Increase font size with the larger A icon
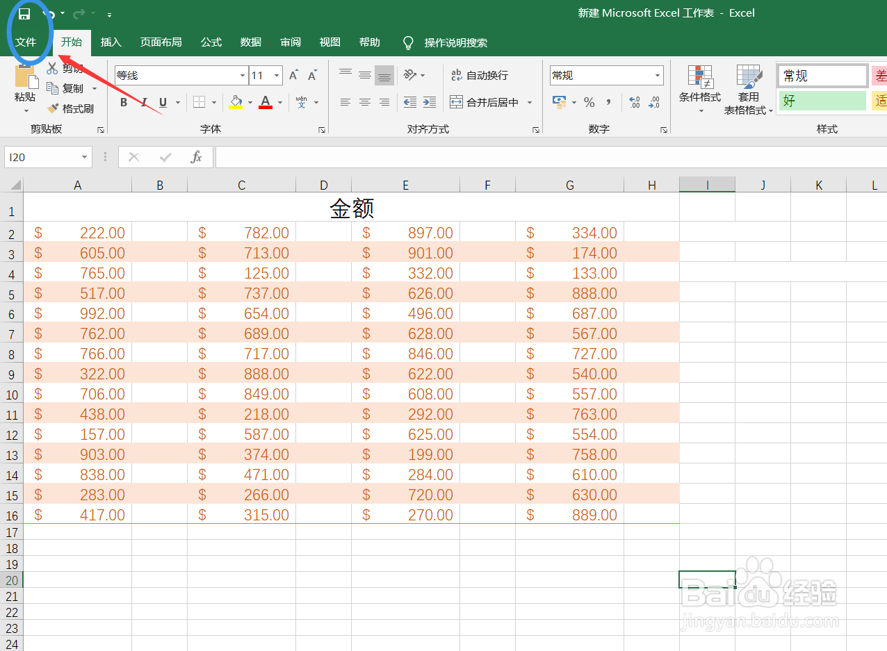The width and height of the screenshot is (887, 651). 293,75
